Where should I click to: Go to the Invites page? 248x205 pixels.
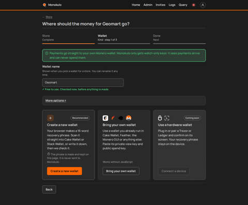[x=160, y=5]
